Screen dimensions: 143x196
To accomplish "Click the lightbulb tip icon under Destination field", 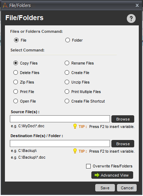I will click(x=75, y=151).
